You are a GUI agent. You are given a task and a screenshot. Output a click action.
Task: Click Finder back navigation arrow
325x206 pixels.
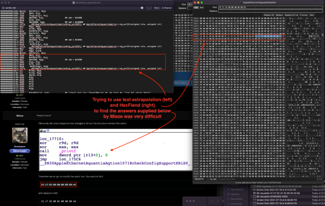[x=212, y=201]
